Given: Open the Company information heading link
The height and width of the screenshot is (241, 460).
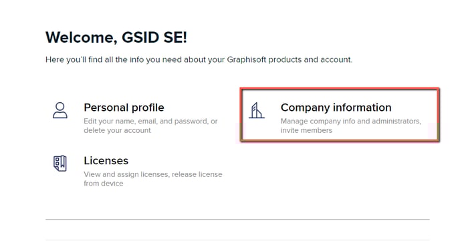Looking at the screenshot, I should 336,107.
